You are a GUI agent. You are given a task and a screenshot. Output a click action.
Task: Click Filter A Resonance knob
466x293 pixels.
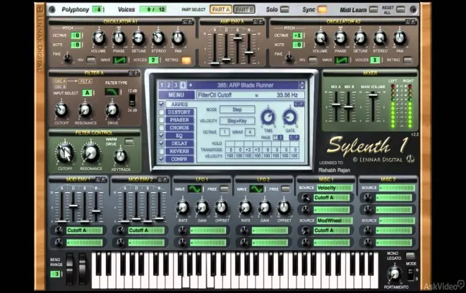tap(85, 110)
